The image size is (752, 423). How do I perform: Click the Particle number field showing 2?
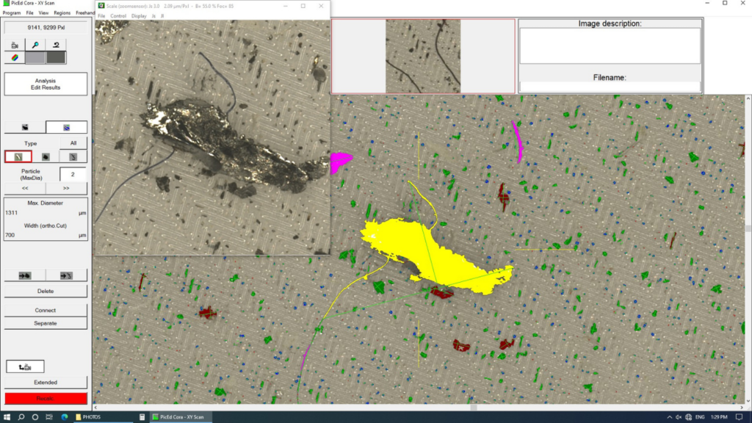73,175
